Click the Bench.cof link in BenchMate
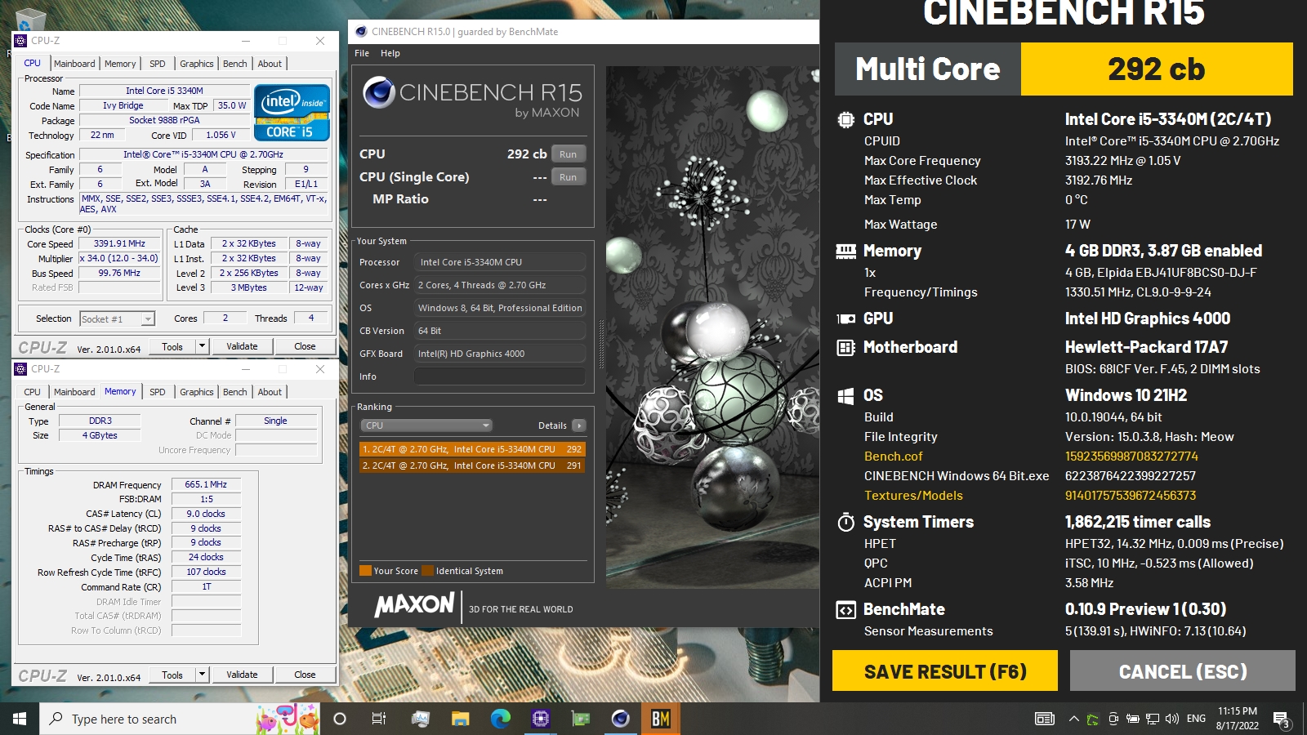1307x735 pixels. tap(894, 457)
